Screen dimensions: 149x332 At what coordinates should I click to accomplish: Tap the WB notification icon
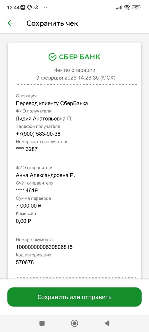(x=23, y=7)
